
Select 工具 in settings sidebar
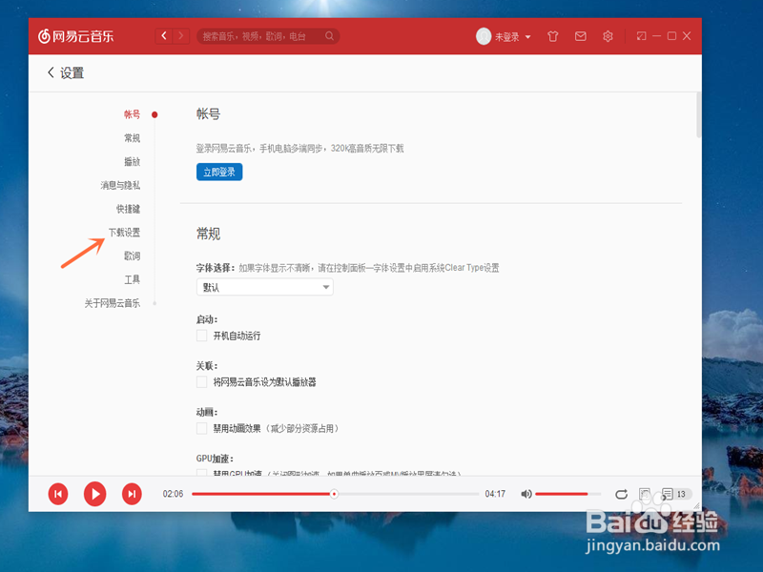[132, 279]
